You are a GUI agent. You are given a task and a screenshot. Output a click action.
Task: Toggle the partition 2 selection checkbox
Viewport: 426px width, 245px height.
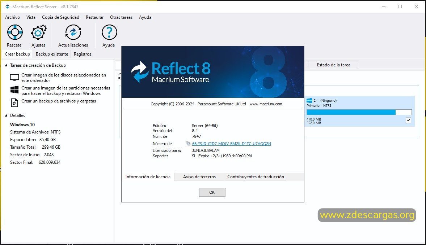click(408, 120)
